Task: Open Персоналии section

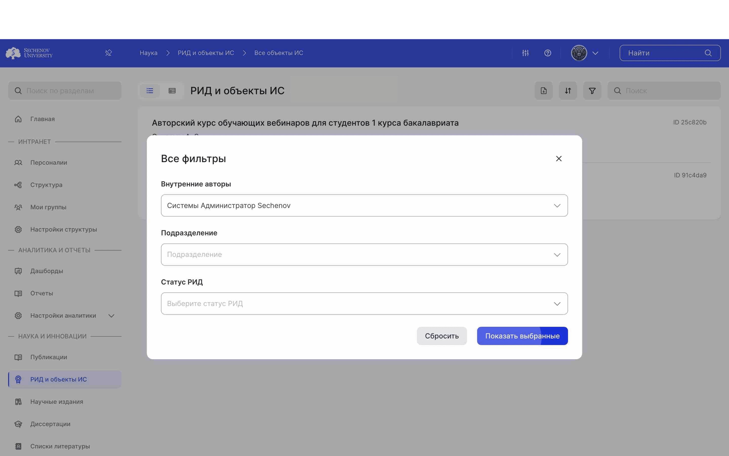Action: point(65,163)
